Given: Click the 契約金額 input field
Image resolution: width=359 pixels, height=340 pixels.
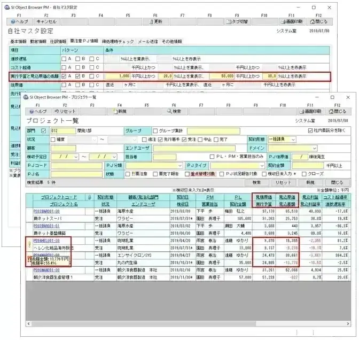Looking at the screenshot, I should click(308, 166).
